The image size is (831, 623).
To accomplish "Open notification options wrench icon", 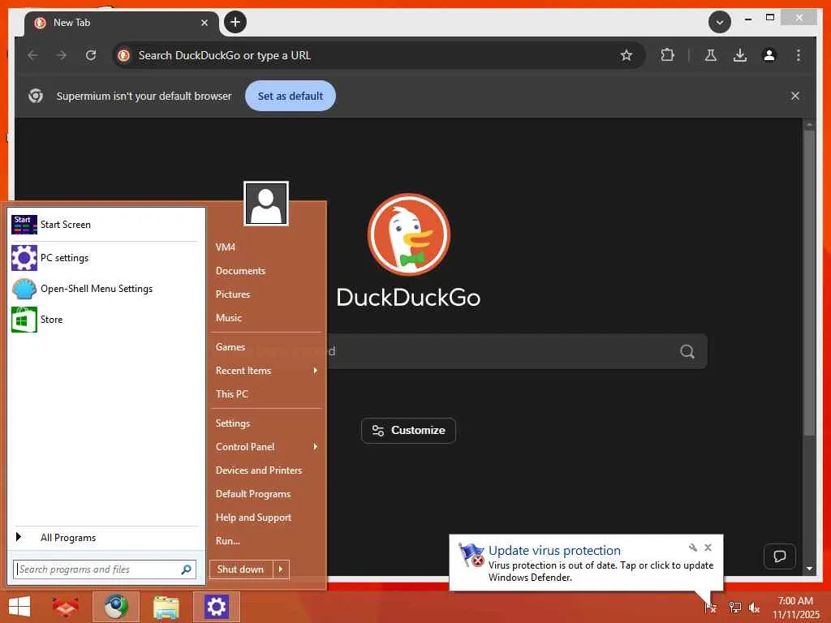I will pos(693,548).
